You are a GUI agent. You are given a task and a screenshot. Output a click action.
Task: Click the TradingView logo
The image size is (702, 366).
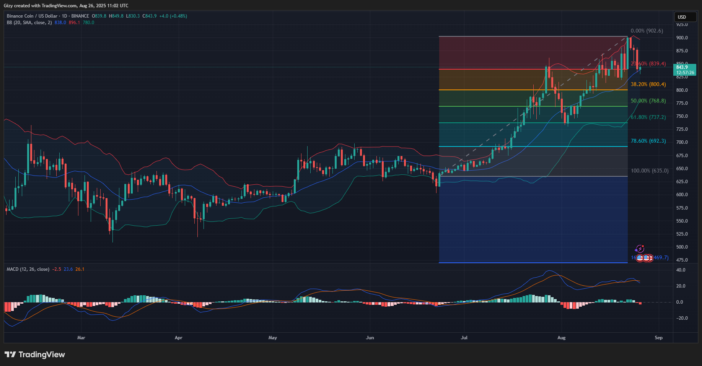tap(35, 355)
